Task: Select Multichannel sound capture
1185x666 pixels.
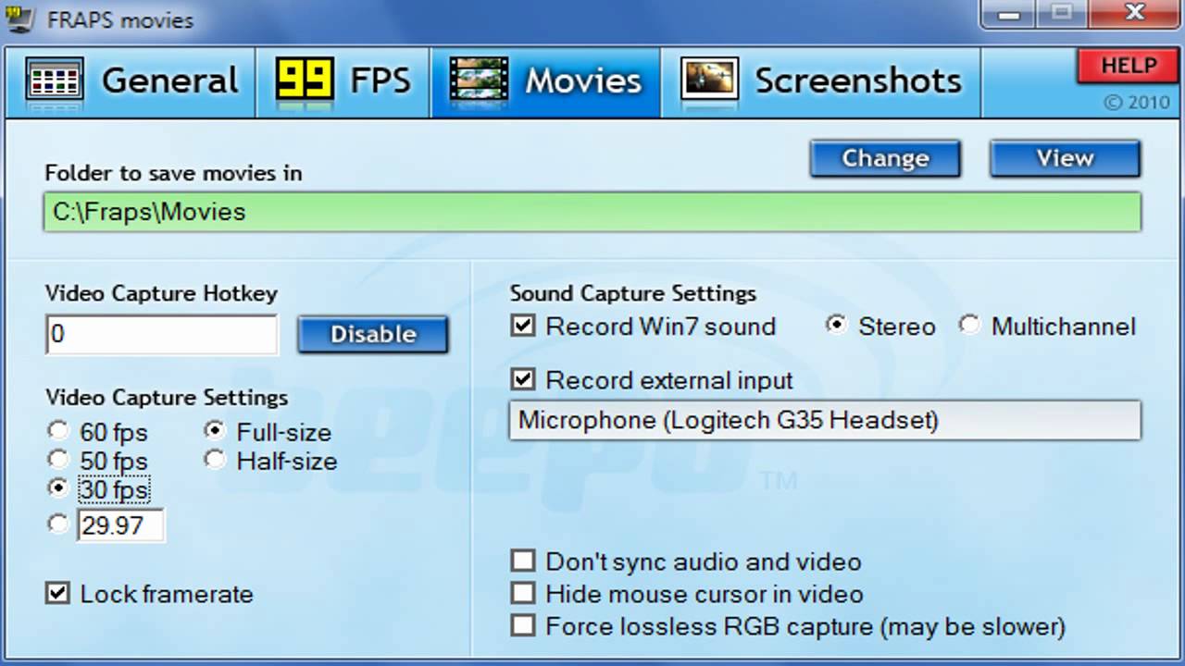Action: click(x=1047, y=327)
